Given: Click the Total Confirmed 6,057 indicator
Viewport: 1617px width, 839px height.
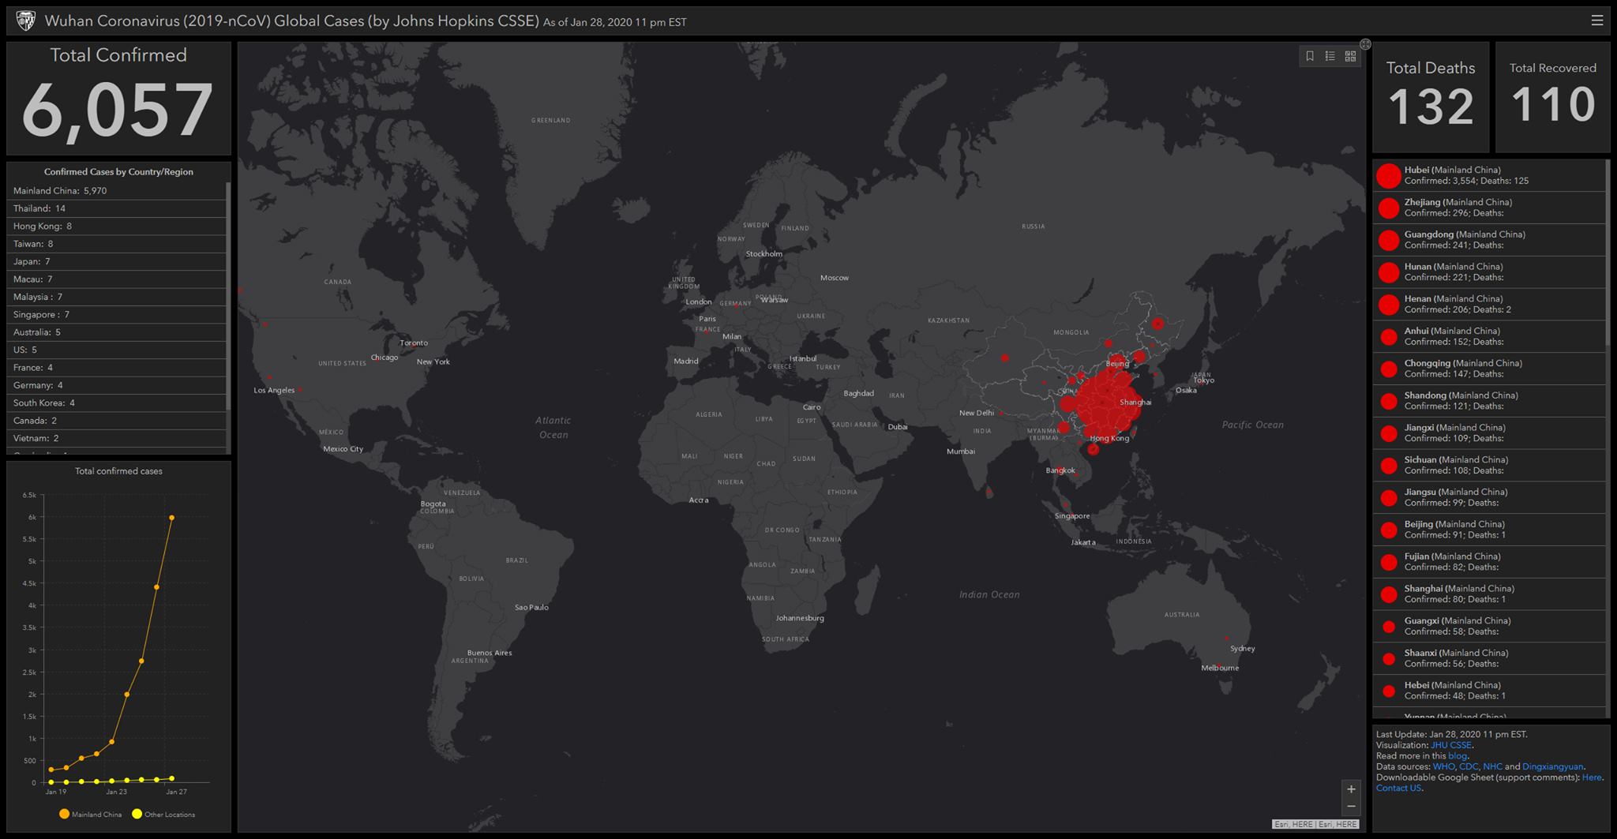Looking at the screenshot, I should point(118,98).
